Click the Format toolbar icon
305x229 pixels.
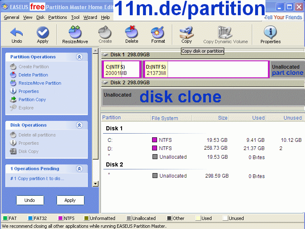coord(158,32)
